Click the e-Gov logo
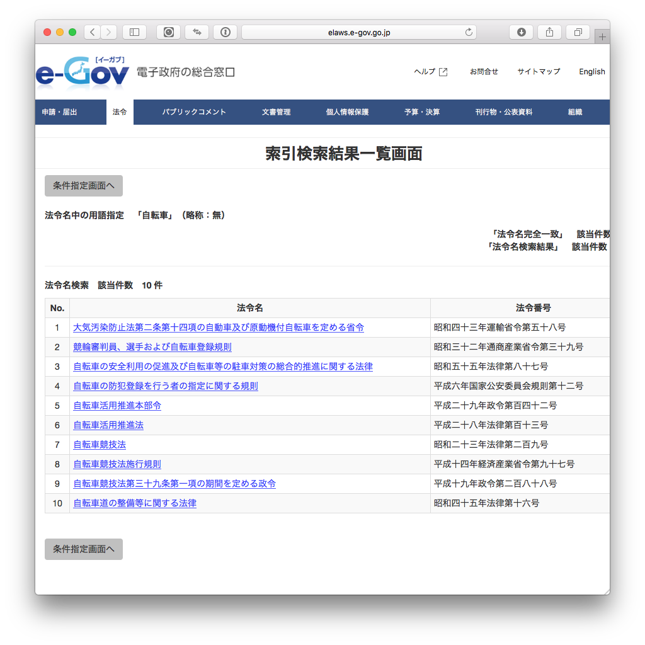Image resolution: width=645 pixels, height=645 pixels. point(83,73)
